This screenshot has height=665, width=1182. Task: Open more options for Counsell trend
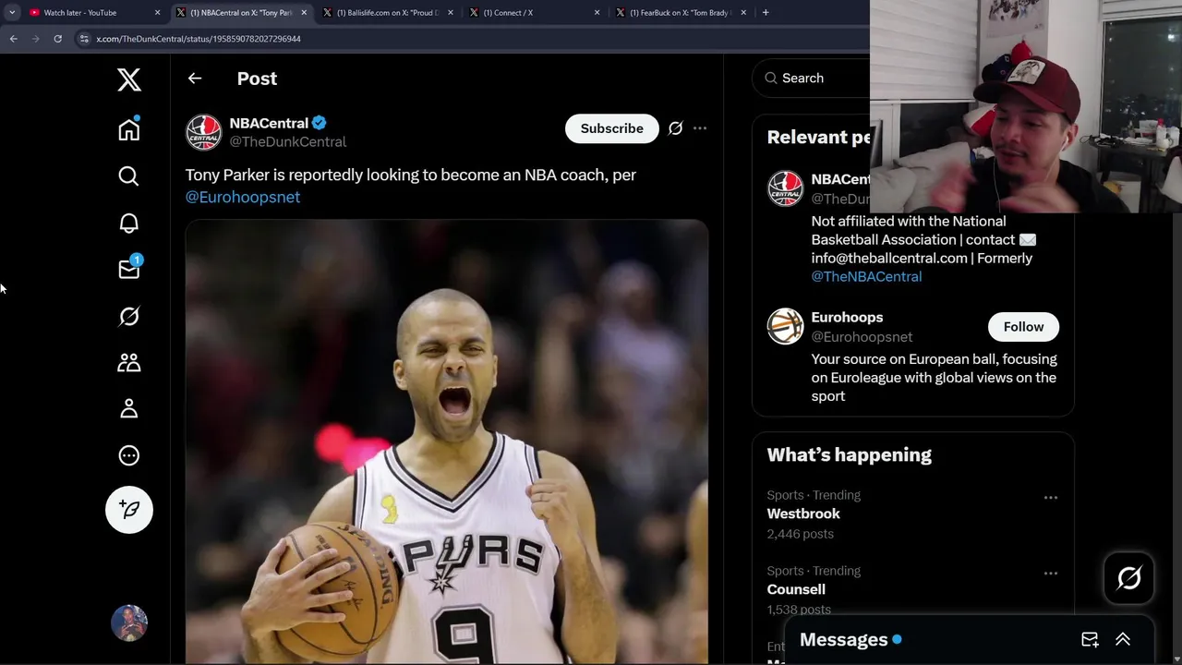pyautogui.click(x=1051, y=573)
